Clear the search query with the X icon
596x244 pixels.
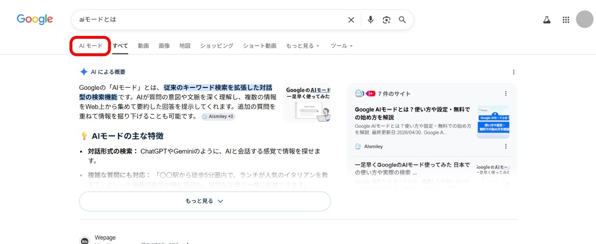351,20
